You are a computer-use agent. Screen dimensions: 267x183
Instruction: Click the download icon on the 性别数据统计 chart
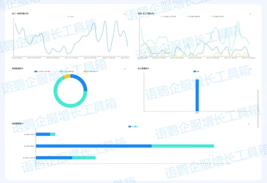[248, 124]
